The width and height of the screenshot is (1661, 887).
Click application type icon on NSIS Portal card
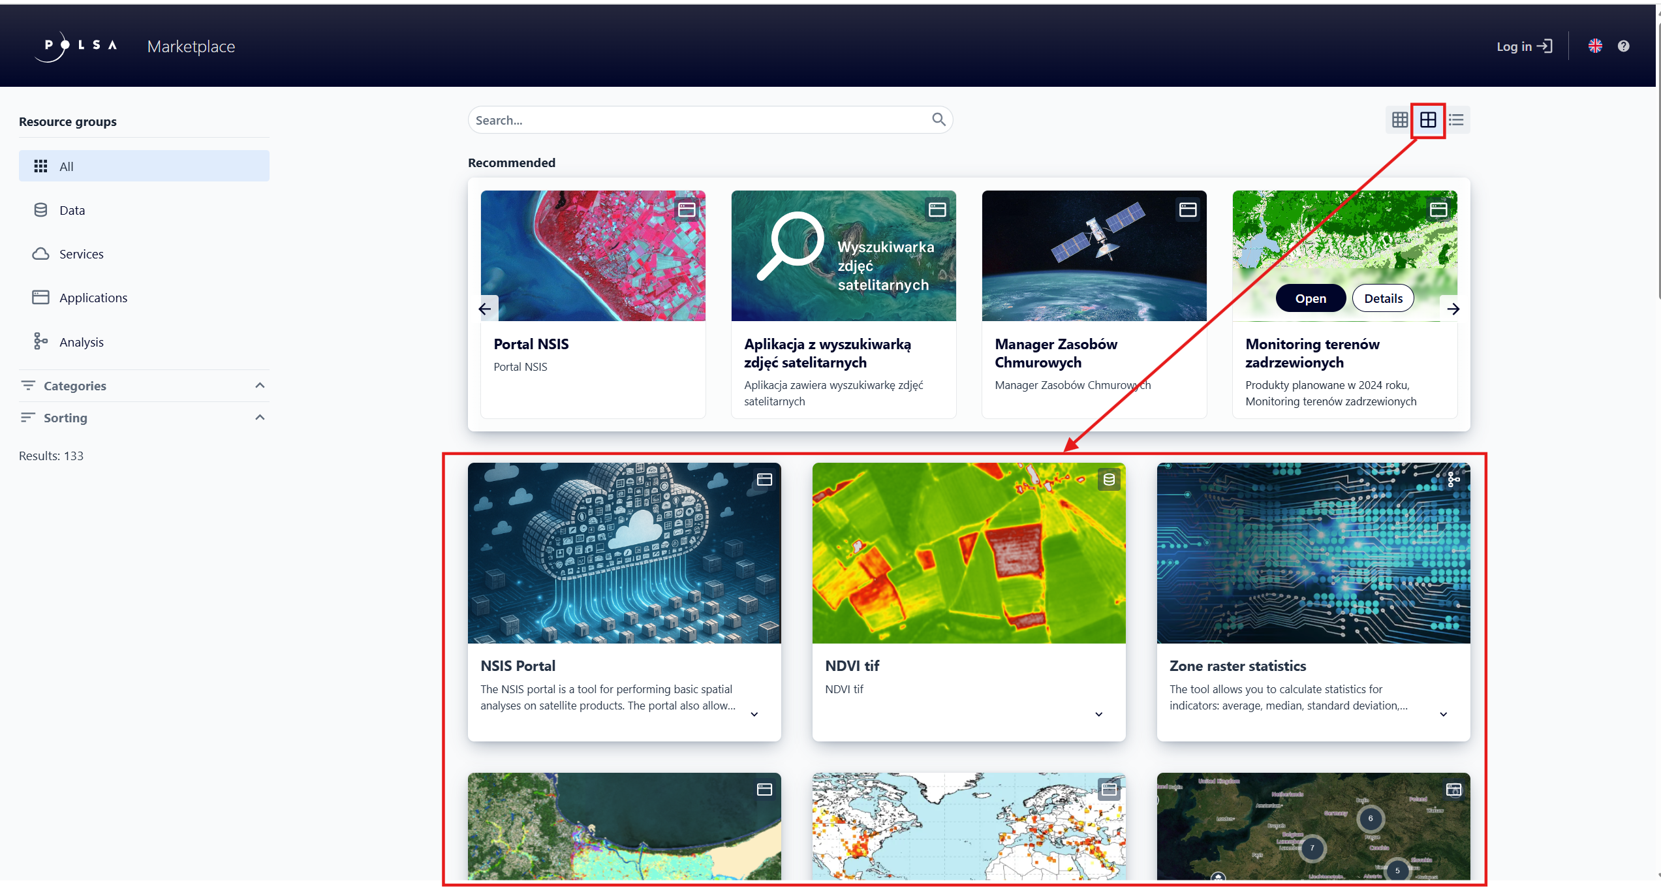pos(764,480)
